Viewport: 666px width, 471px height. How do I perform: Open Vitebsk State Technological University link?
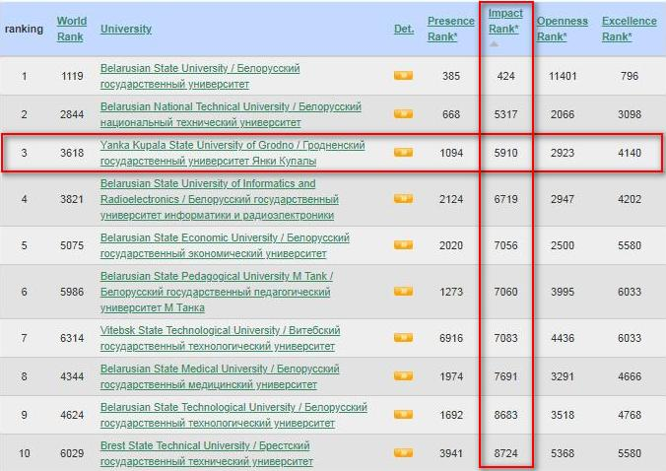click(220, 338)
